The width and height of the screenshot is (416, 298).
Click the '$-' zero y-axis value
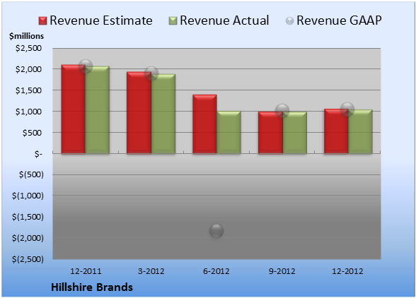[38, 154]
